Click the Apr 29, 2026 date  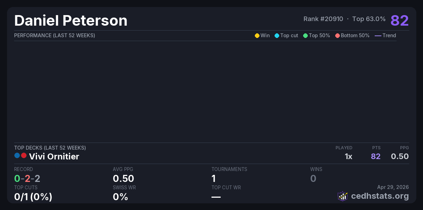(393, 187)
